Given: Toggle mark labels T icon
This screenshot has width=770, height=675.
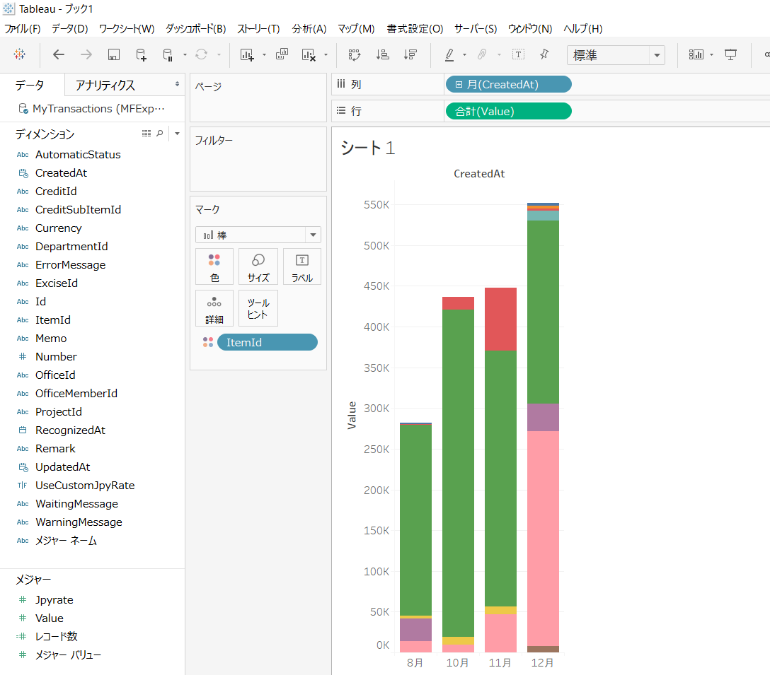Looking at the screenshot, I should pos(519,54).
